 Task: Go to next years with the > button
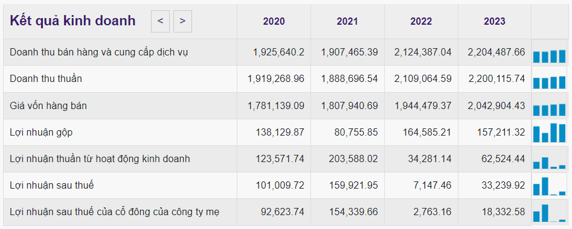[183, 22]
